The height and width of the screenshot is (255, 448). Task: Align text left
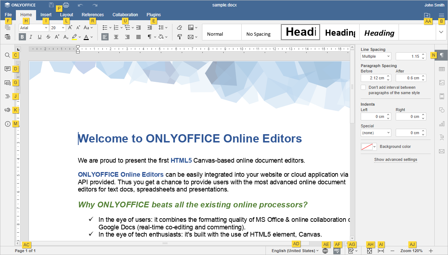click(x=105, y=36)
